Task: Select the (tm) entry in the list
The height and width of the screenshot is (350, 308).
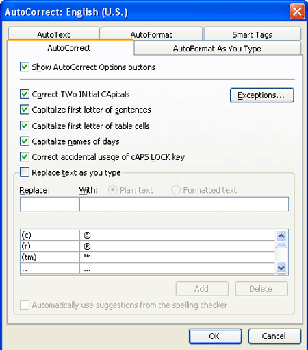Action: click(x=148, y=257)
